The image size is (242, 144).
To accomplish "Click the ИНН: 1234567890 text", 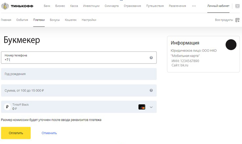I will tap(185, 61).
